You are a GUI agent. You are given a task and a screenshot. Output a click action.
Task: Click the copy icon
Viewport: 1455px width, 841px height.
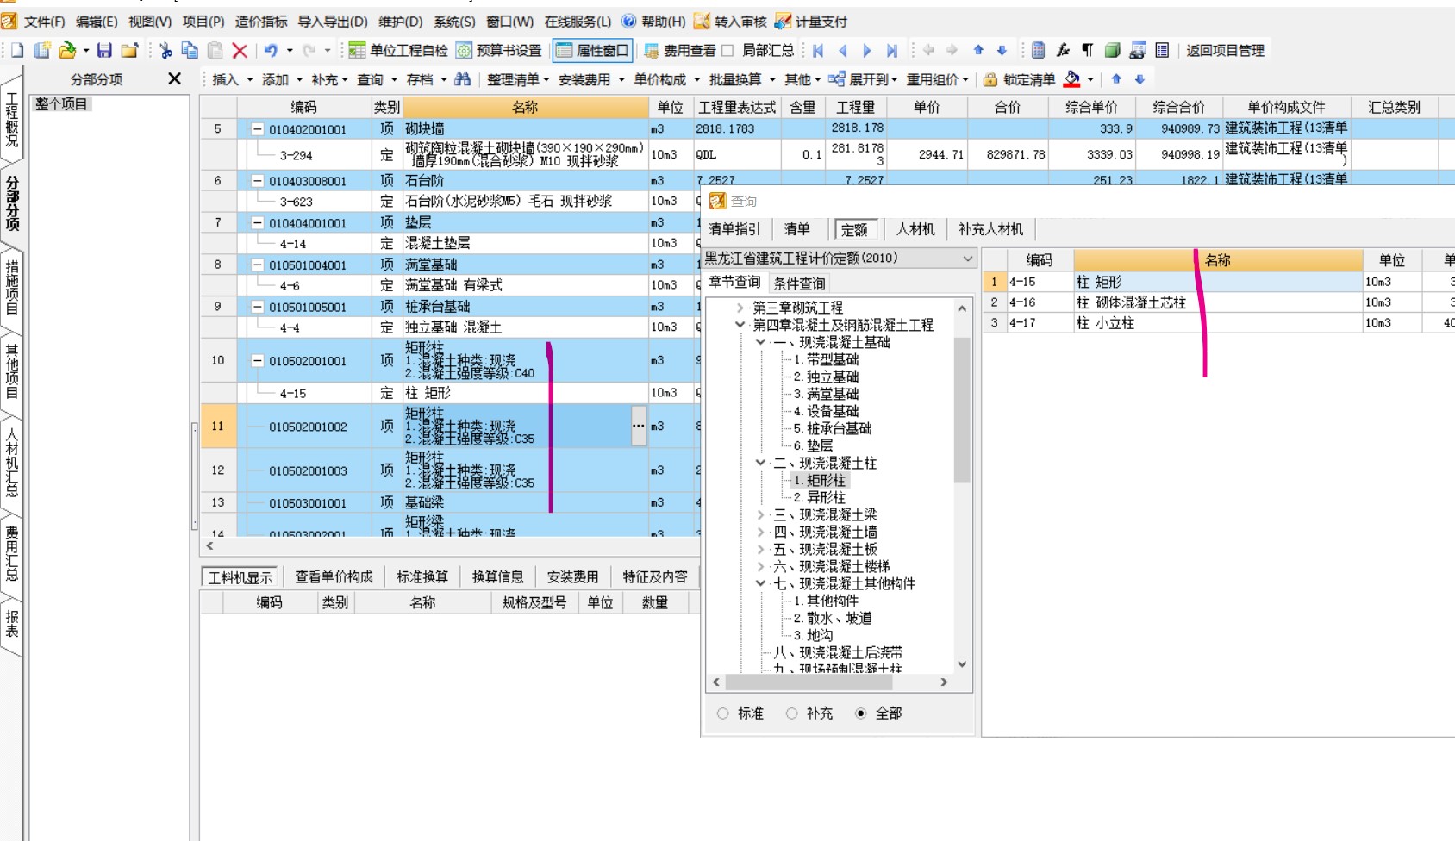190,51
